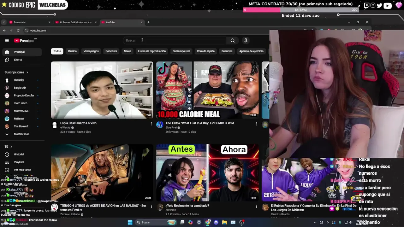
Task: View site information icon in address bar
Action: (x=26, y=31)
